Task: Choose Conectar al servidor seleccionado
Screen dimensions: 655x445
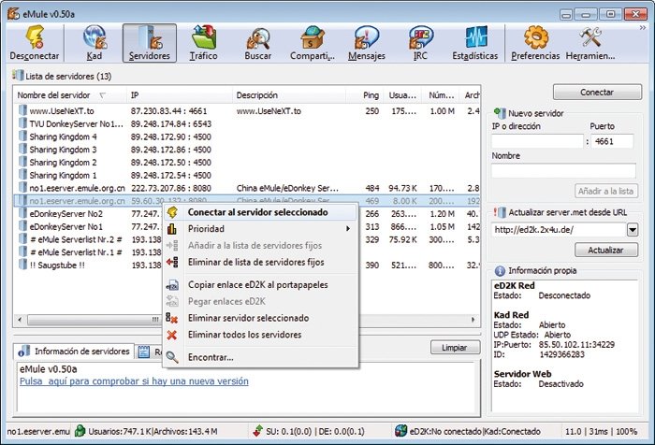Action: 260,212
